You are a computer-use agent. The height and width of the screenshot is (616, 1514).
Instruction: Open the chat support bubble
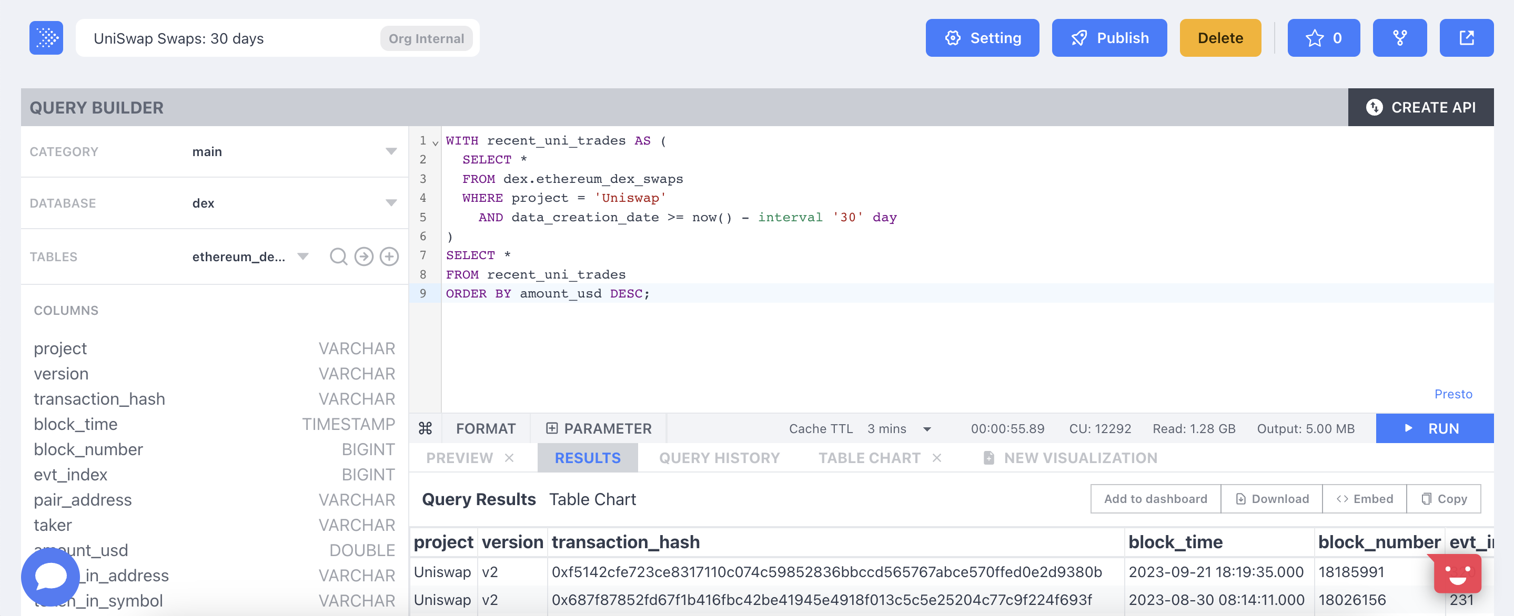51,576
